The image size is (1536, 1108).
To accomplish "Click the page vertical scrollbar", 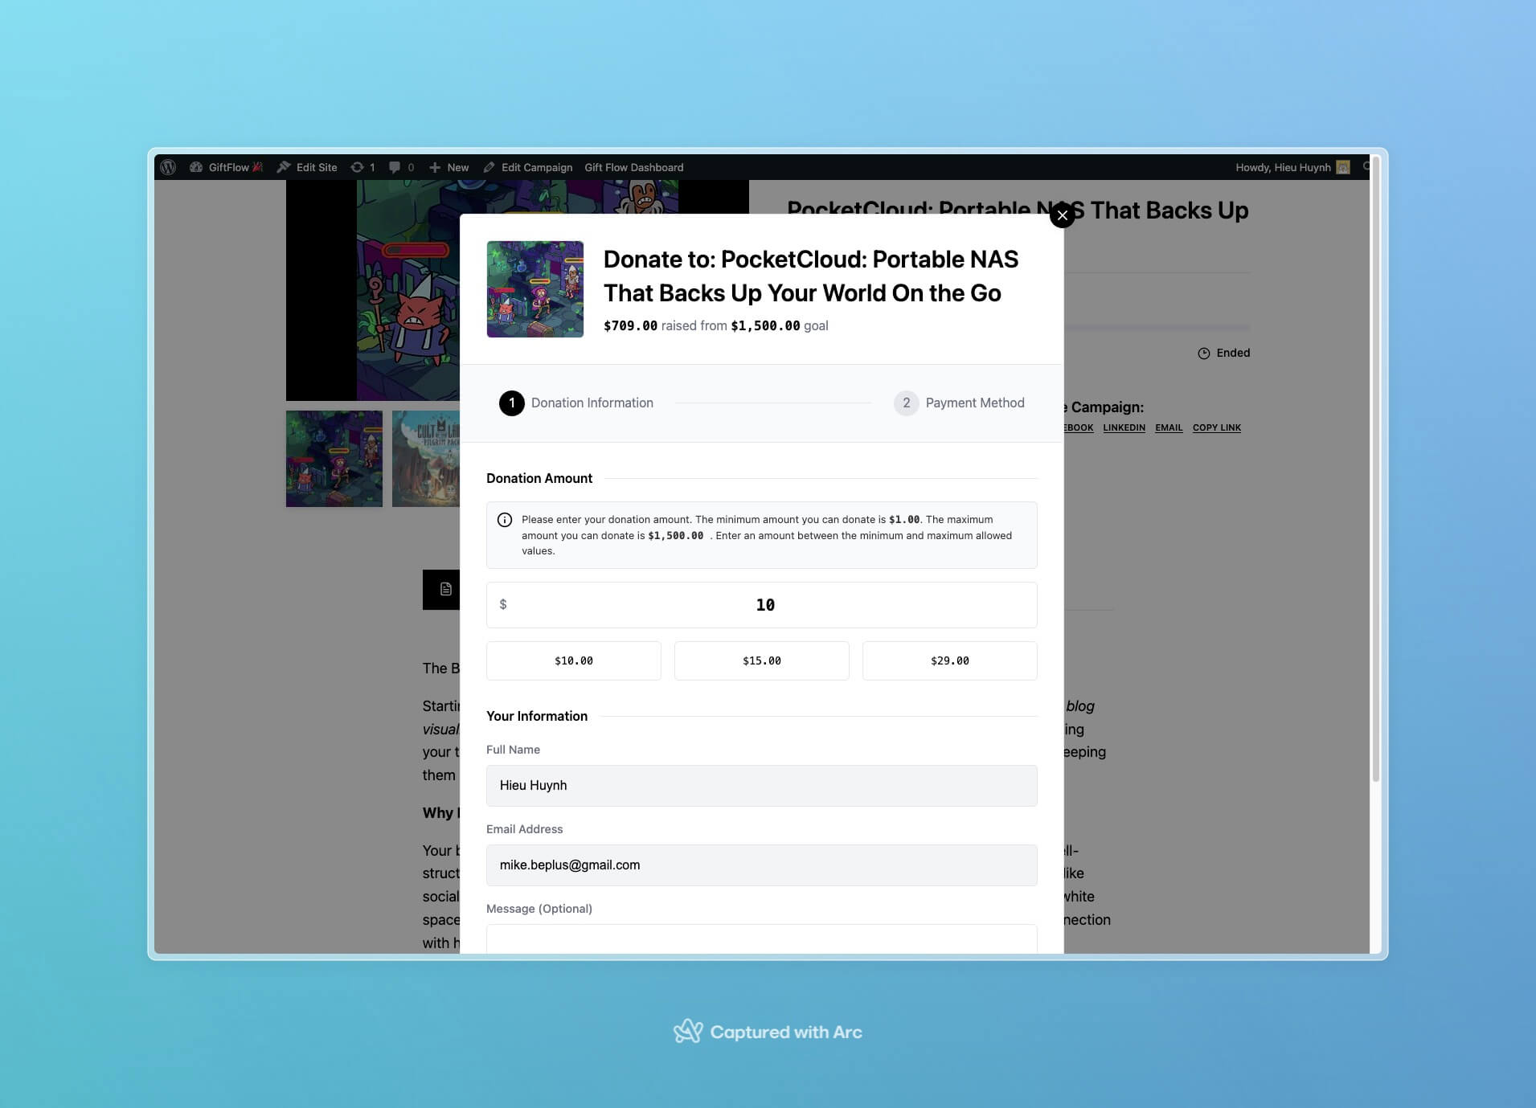I will (x=1375, y=469).
